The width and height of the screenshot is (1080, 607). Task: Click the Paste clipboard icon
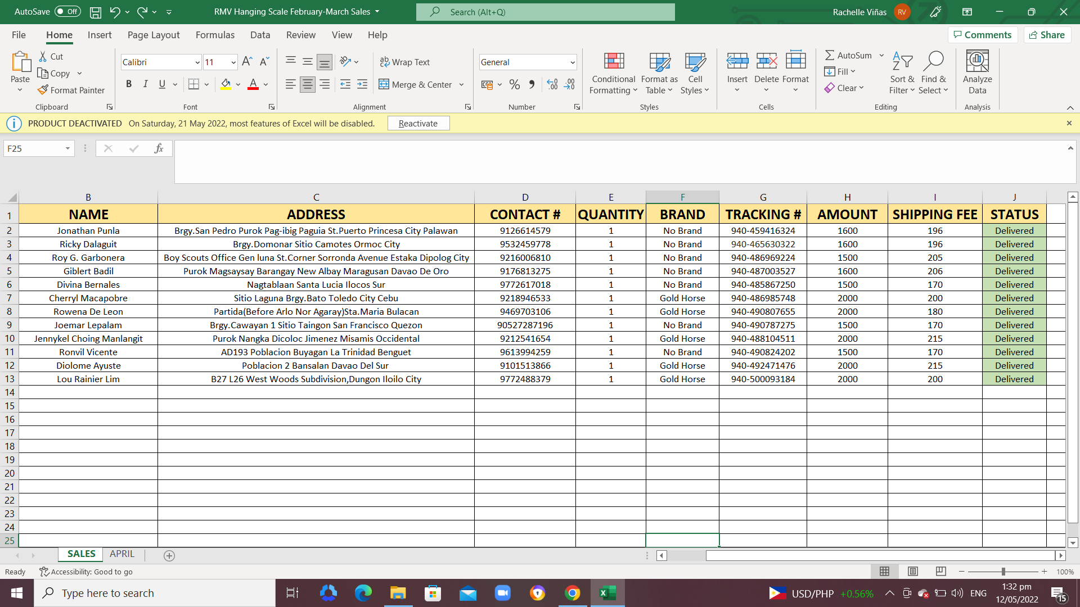pyautogui.click(x=21, y=62)
